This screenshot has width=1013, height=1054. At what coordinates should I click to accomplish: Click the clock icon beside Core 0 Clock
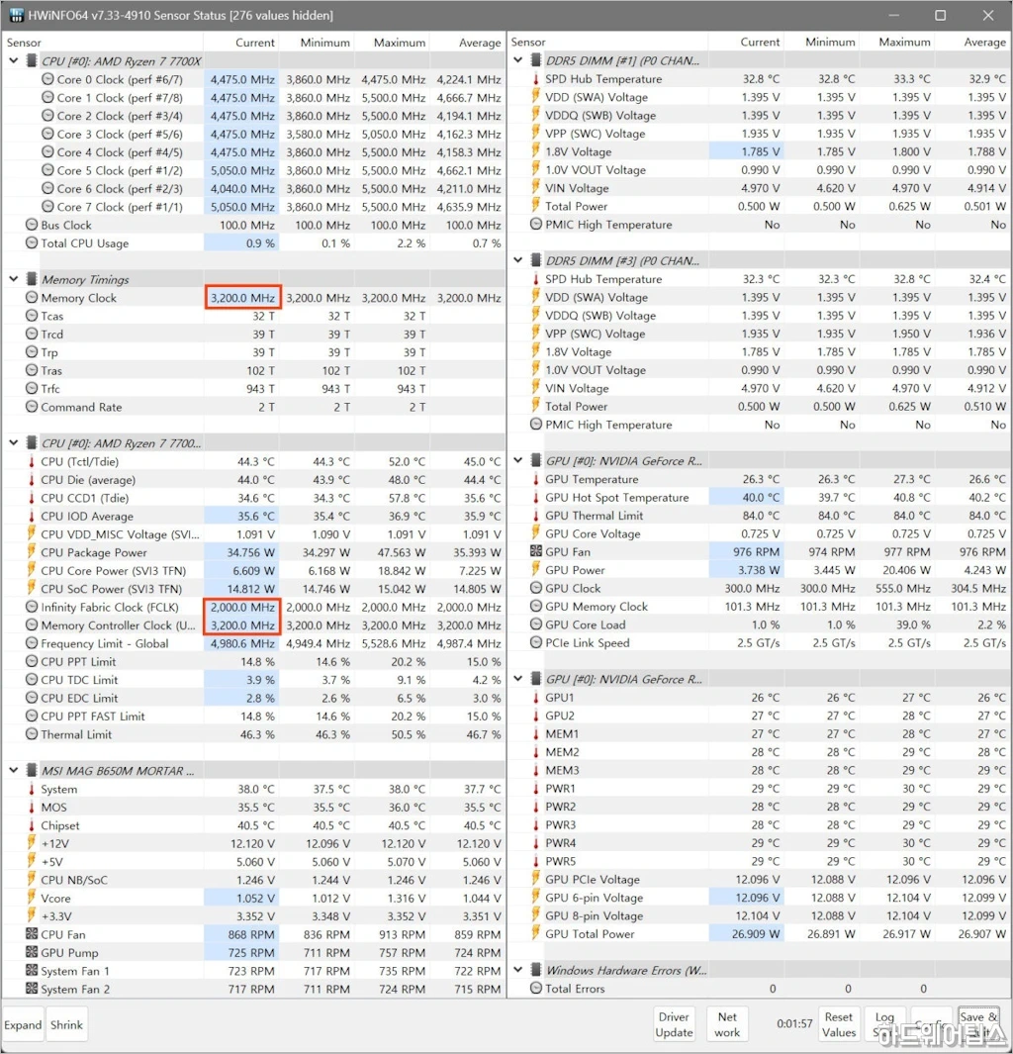tap(47, 78)
